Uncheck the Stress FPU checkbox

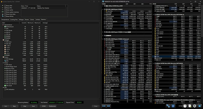coord(5,8)
